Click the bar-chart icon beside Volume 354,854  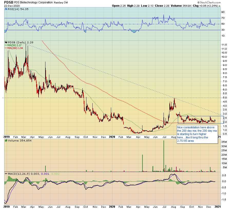tap(6, 140)
